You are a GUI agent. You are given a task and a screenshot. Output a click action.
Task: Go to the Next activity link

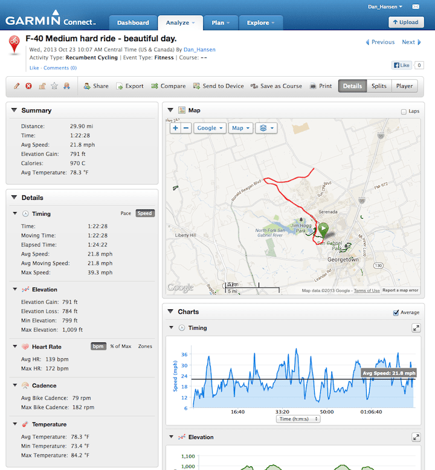point(411,42)
